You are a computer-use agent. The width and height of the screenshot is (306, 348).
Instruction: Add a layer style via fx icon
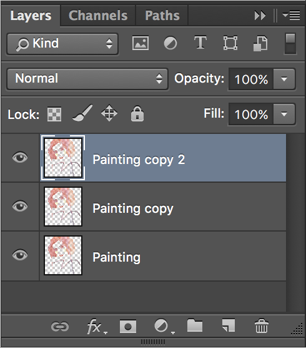[x=94, y=327]
